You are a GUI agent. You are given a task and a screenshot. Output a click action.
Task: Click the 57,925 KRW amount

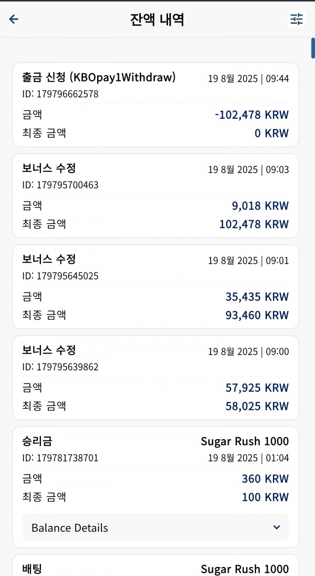pyautogui.click(x=257, y=388)
